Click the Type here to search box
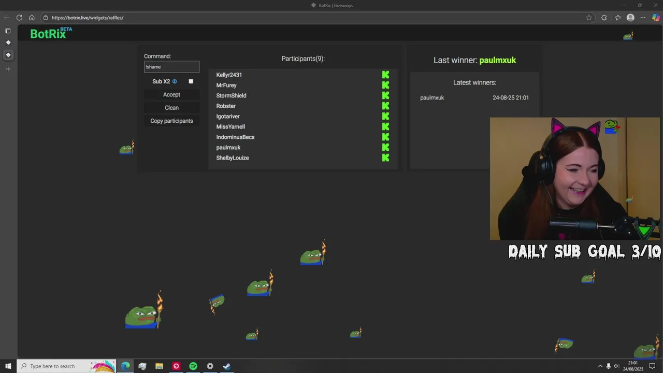 67,366
